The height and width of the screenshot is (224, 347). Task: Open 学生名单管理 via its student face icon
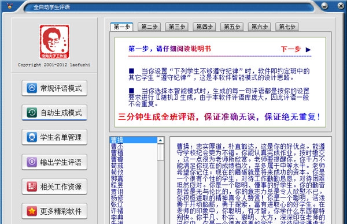point(32,137)
